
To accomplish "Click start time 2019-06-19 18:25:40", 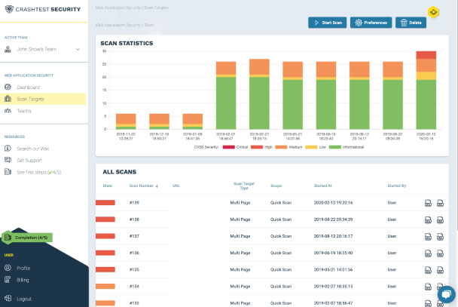I will [333, 253].
